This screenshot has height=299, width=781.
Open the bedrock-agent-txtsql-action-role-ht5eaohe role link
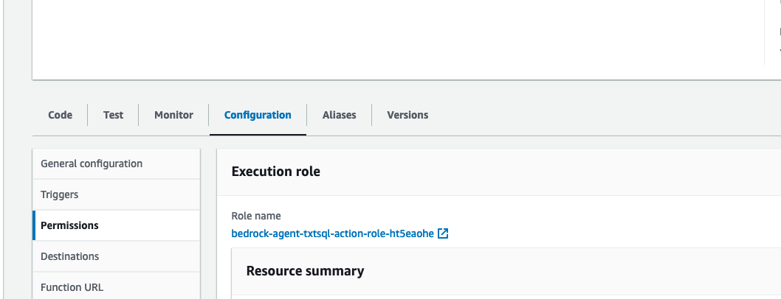(332, 233)
